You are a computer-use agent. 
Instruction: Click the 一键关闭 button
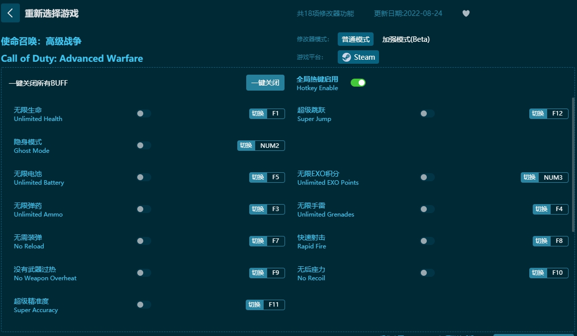pyautogui.click(x=265, y=83)
